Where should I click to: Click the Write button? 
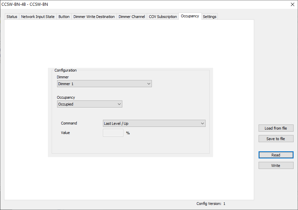tap(276, 166)
